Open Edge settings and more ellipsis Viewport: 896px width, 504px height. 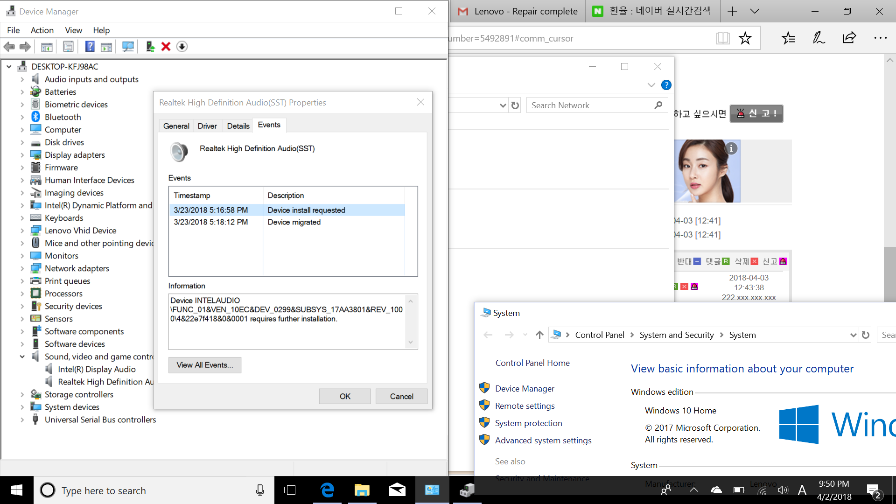point(880,38)
